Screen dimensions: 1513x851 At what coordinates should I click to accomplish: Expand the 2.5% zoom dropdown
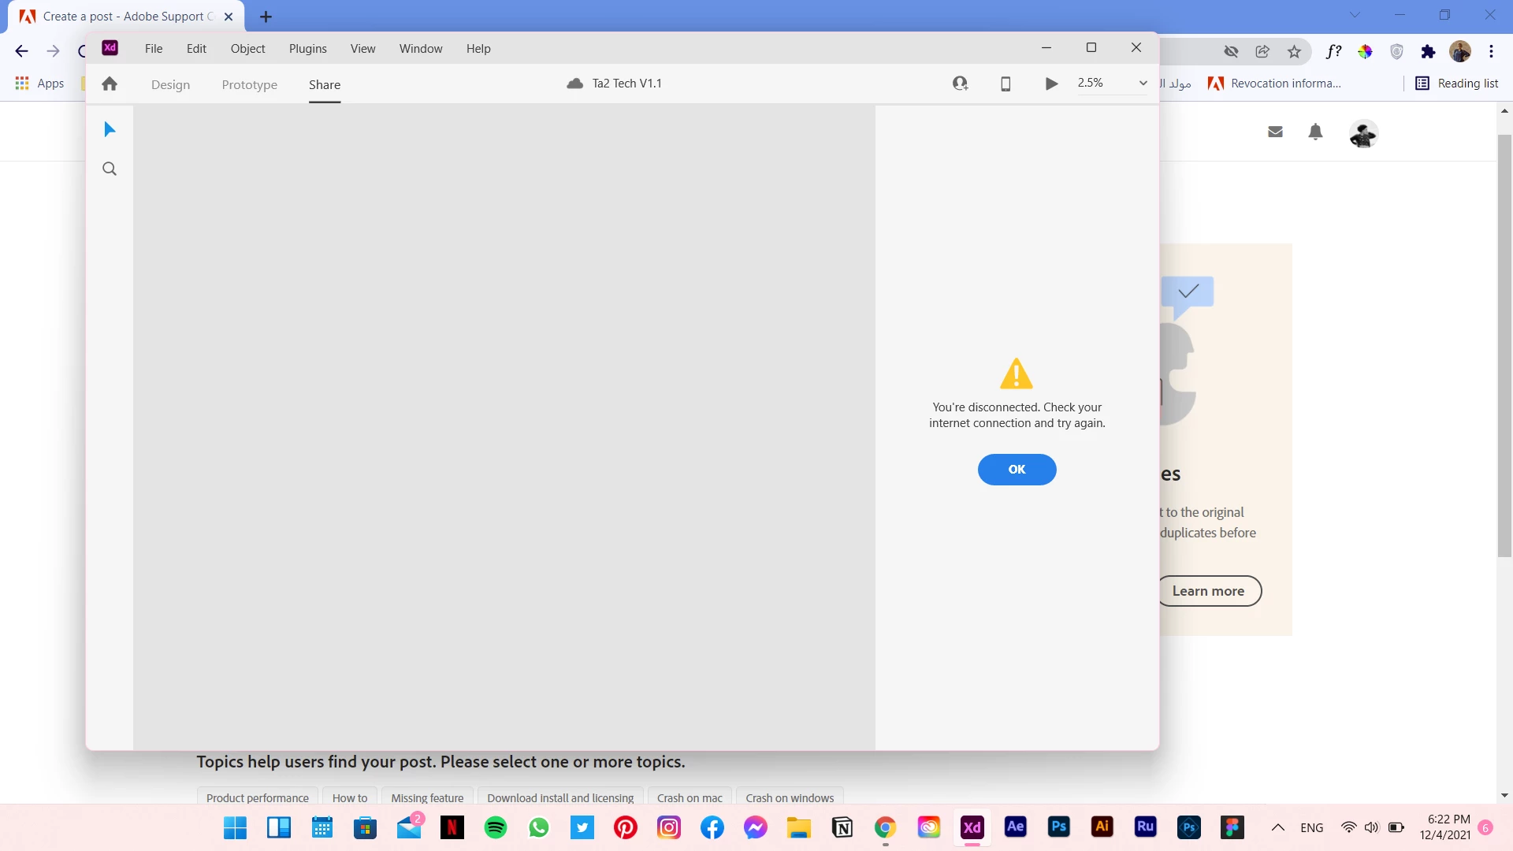coord(1143,83)
